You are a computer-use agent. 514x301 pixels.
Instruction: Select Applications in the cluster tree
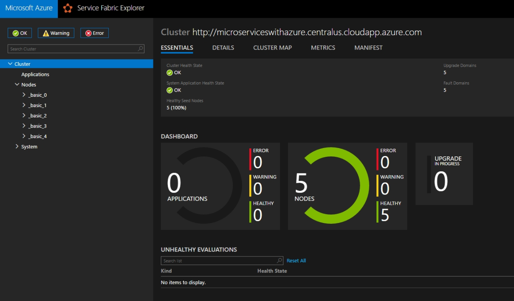tap(35, 74)
